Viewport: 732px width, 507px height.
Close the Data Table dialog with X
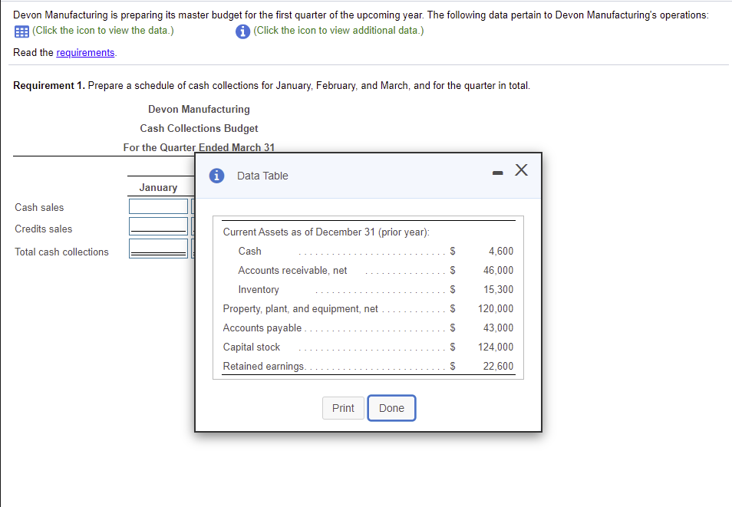tap(522, 170)
